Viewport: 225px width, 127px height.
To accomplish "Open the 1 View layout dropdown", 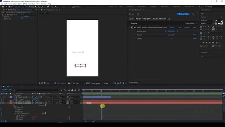I will coord(107,83).
